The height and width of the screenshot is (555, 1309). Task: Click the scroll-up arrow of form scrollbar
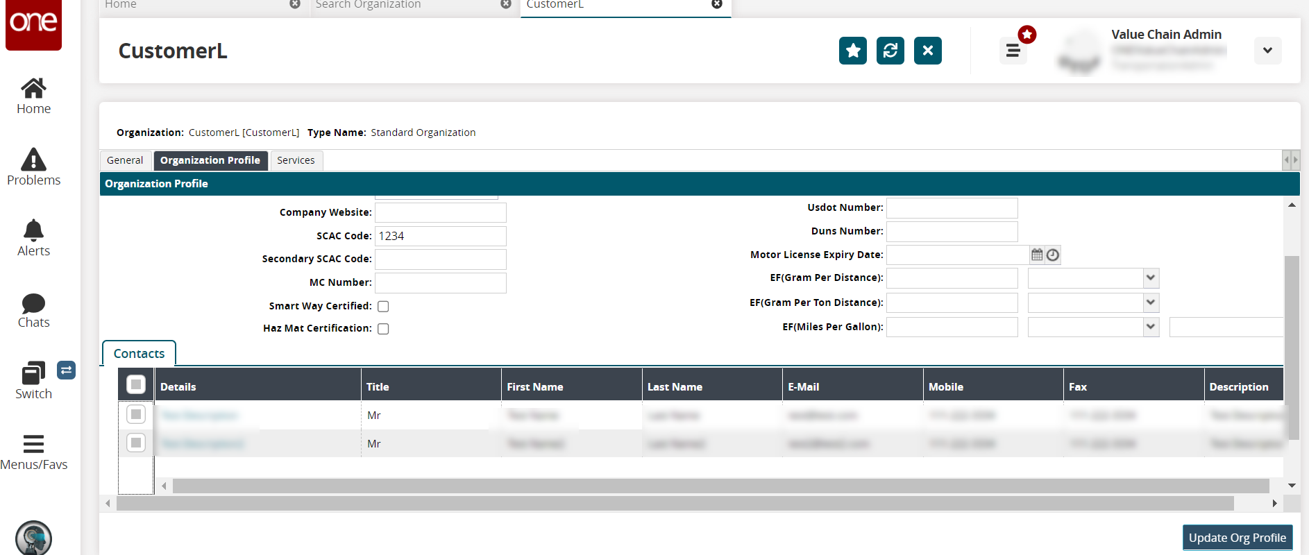click(x=1292, y=205)
